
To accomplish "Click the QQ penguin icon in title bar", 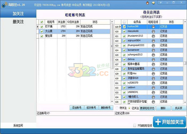I will click(147, 3).
